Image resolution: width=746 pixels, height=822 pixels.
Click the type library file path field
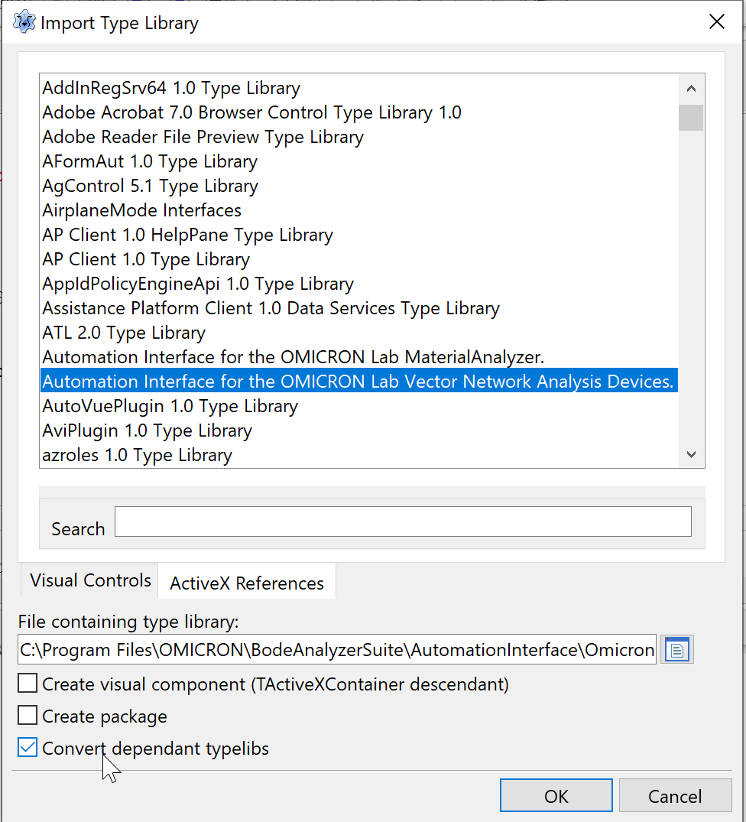337,649
